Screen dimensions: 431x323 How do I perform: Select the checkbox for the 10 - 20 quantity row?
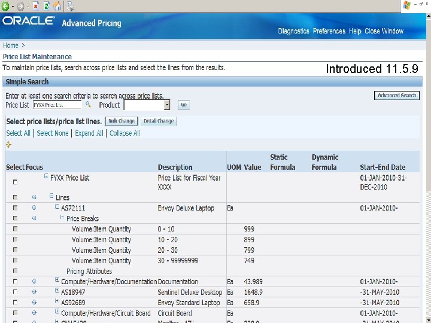(x=15, y=239)
